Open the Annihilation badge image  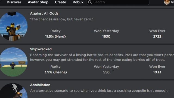click(13, 91)
